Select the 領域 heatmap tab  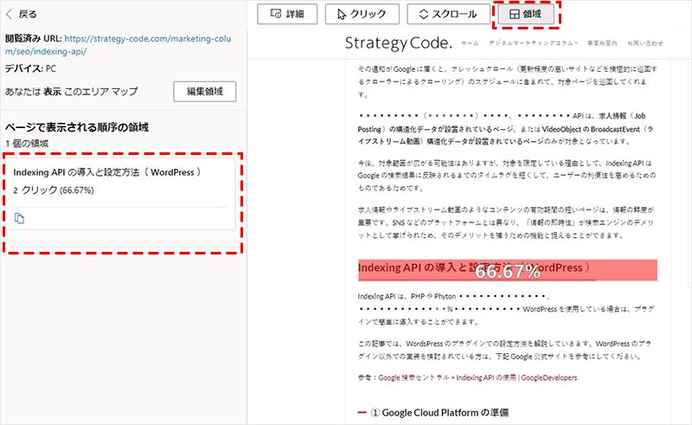527,14
